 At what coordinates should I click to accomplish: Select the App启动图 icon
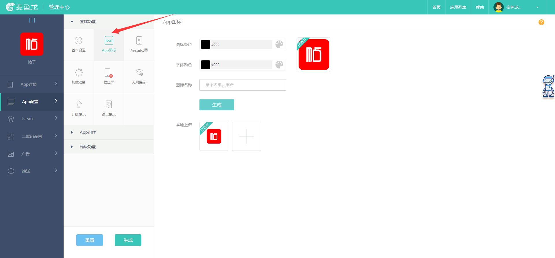[139, 41]
